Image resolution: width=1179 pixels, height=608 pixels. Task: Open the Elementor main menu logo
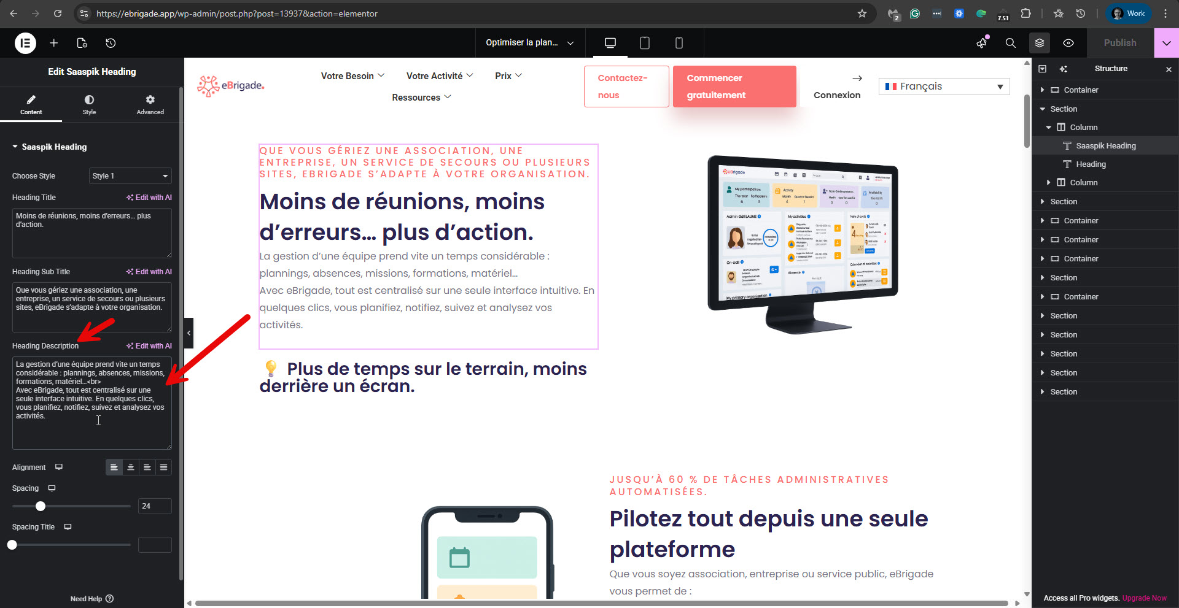(x=25, y=43)
